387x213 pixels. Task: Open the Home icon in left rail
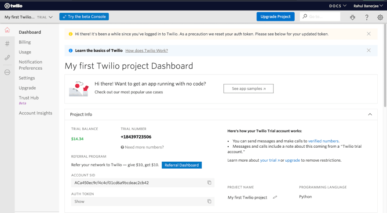pos(7,30)
